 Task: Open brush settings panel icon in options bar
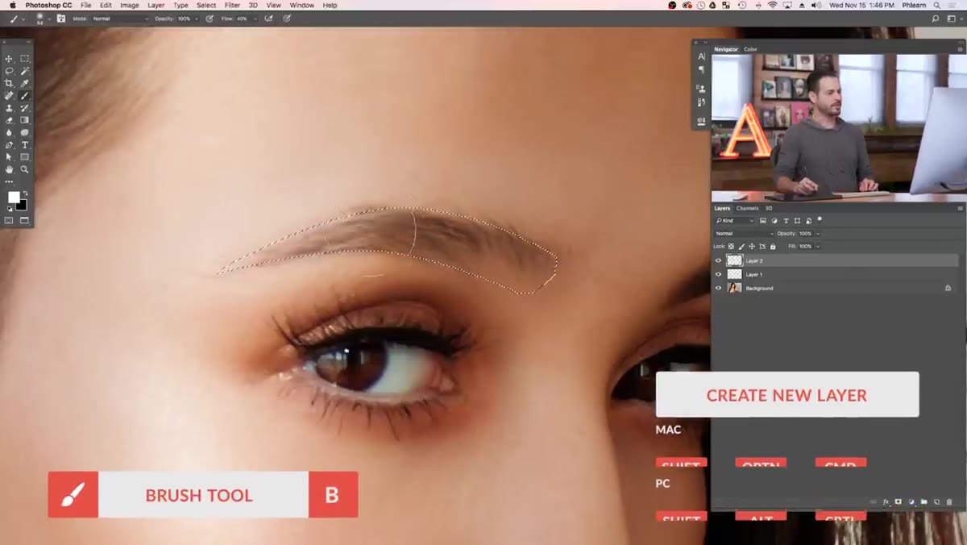click(60, 18)
